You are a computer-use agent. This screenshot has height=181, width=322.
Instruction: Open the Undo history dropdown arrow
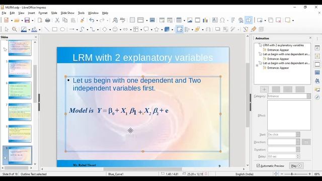pyautogui.click(x=97, y=21)
